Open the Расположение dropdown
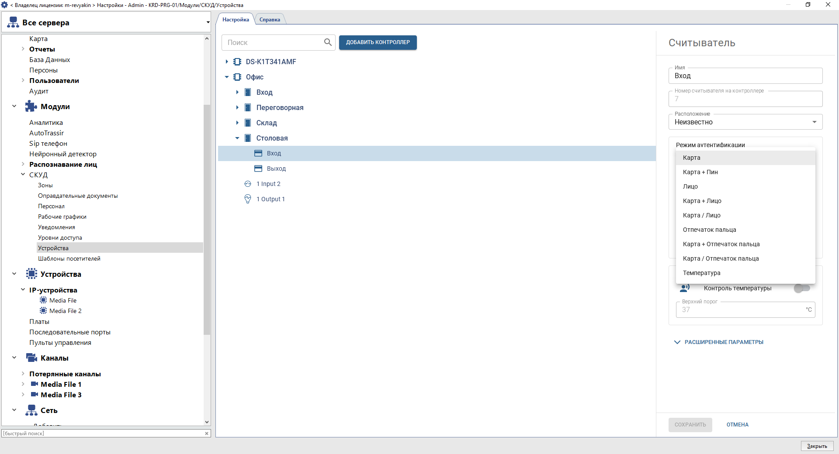This screenshot has height=454, width=839. (745, 122)
